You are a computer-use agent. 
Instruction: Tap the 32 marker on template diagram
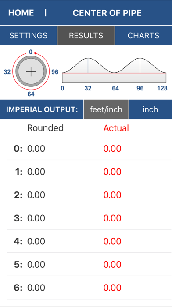point(88,89)
